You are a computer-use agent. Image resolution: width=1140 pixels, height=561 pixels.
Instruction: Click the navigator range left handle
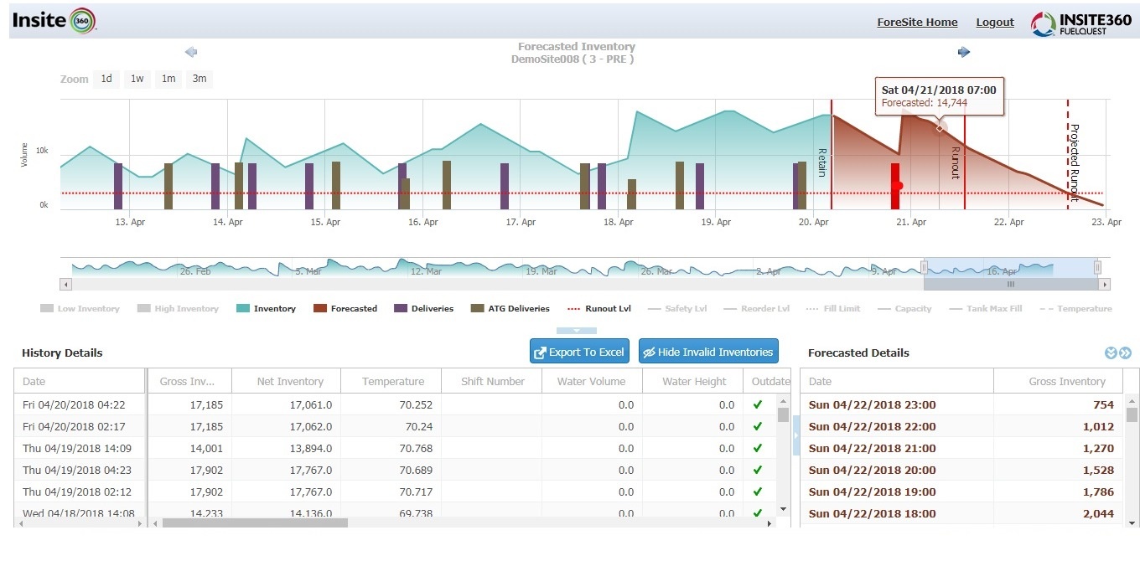coord(924,268)
